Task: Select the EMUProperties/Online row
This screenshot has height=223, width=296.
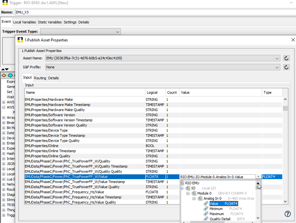Action: pyautogui.click(x=153, y=146)
